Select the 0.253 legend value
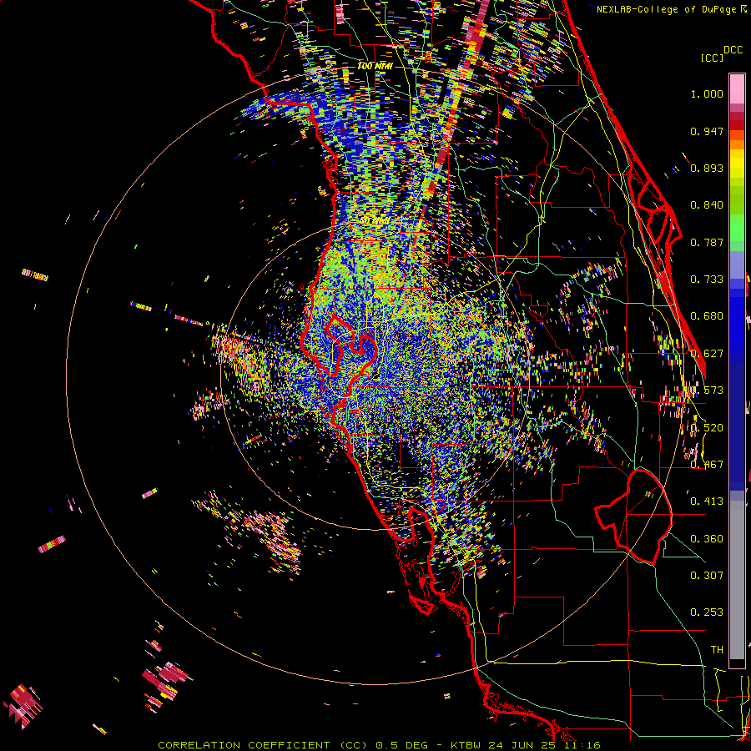The image size is (751, 751). click(x=707, y=612)
